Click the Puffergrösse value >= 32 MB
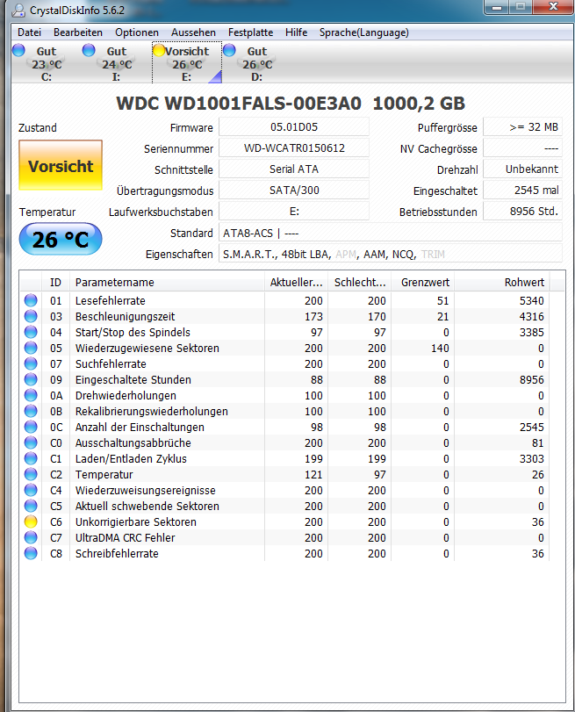 522,127
